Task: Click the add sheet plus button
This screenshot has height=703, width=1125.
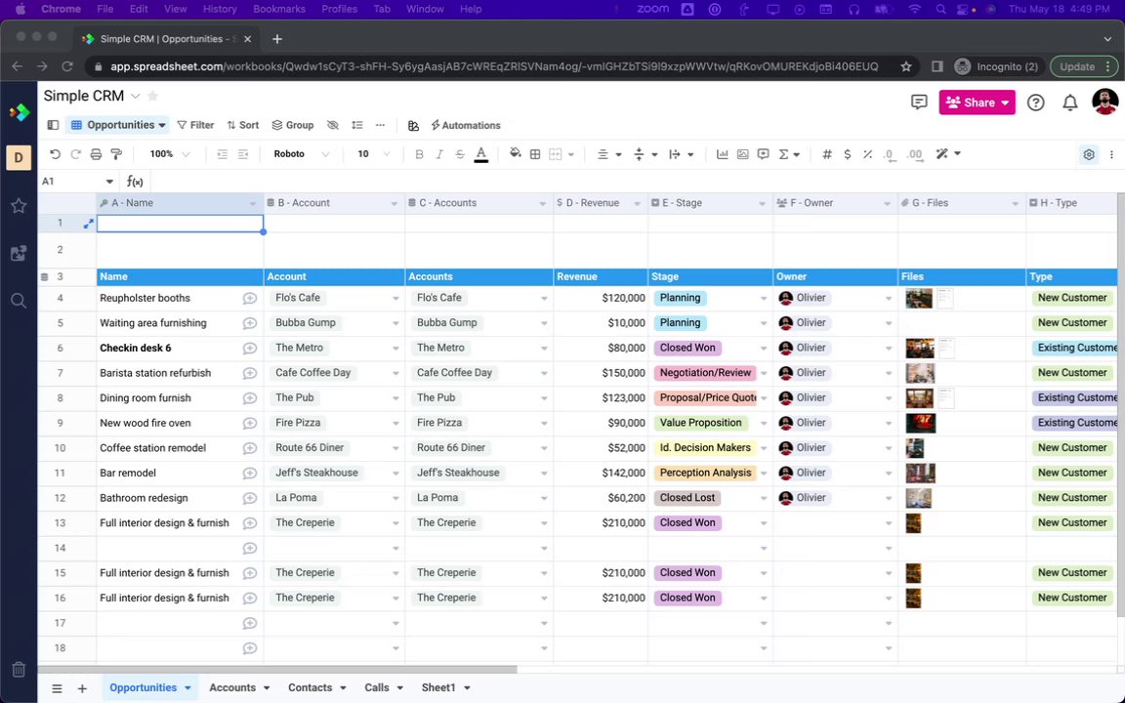Action: coord(82,688)
